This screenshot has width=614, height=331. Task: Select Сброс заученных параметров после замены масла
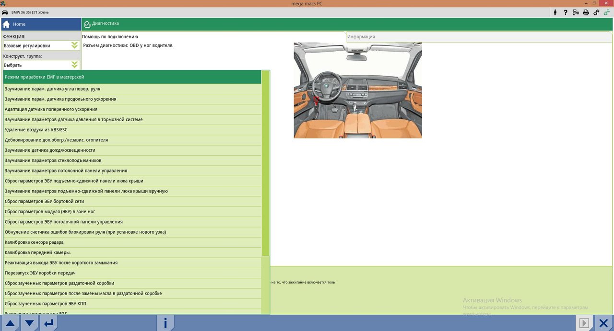click(132, 294)
